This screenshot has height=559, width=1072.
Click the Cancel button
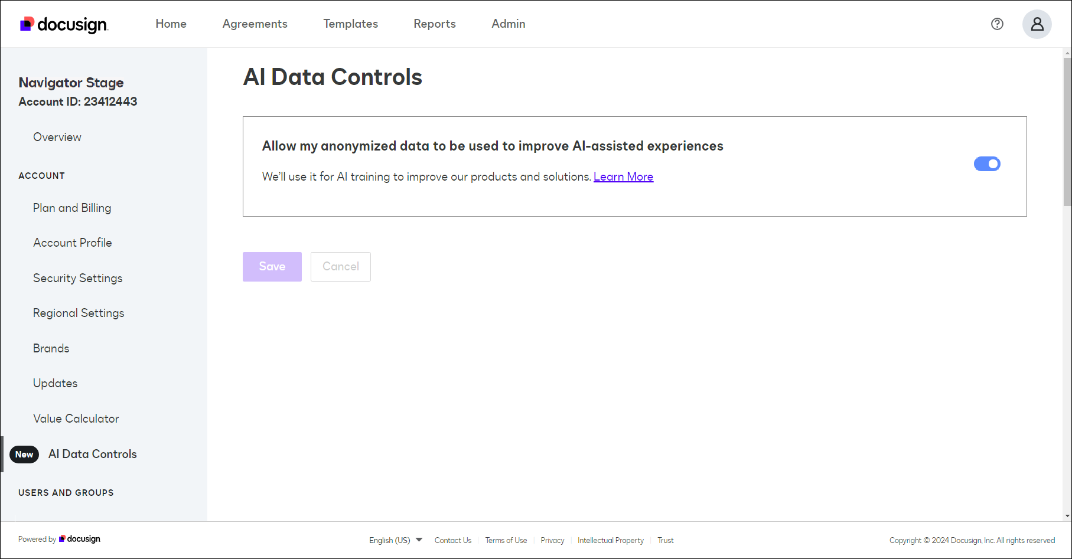coord(340,266)
